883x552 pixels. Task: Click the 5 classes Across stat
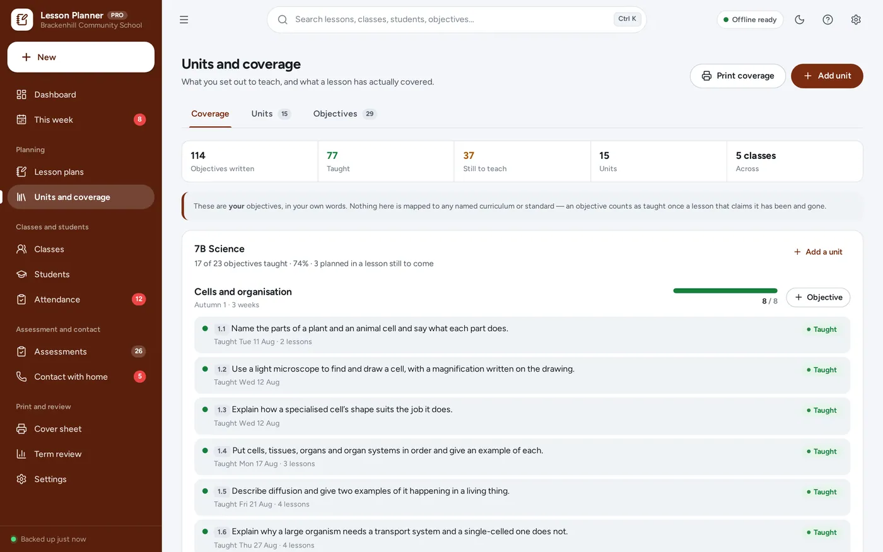(795, 161)
